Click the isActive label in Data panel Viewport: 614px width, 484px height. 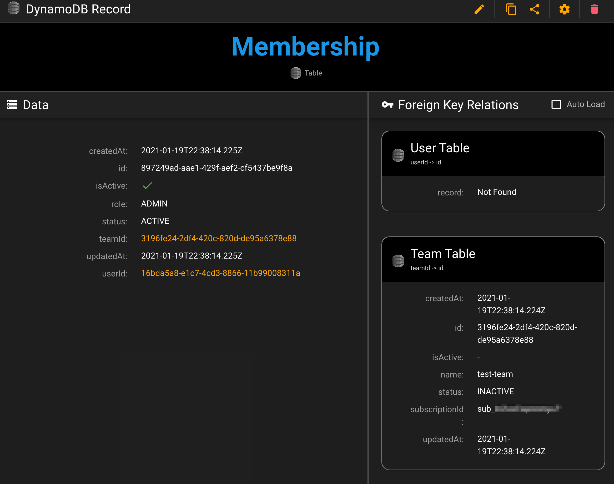point(111,186)
